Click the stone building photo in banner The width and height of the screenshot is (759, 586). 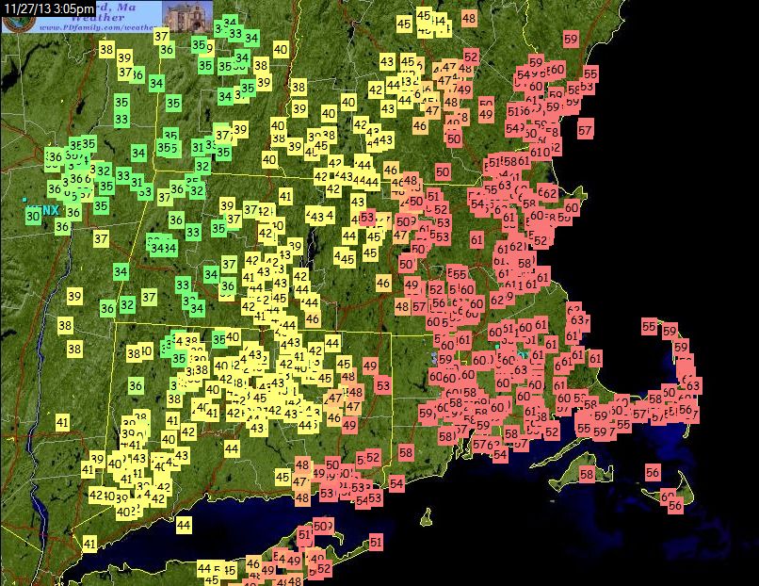tap(186, 16)
